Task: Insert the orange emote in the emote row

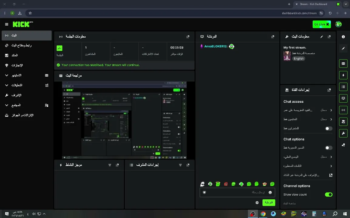Action: [x=264, y=184]
